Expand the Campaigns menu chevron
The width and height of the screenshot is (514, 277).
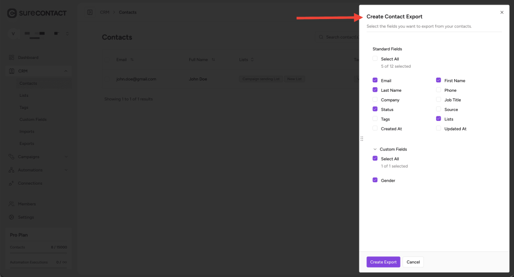66,157
